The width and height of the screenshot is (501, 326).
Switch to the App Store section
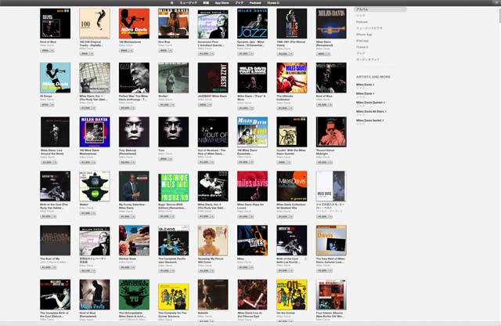click(222, 2)
